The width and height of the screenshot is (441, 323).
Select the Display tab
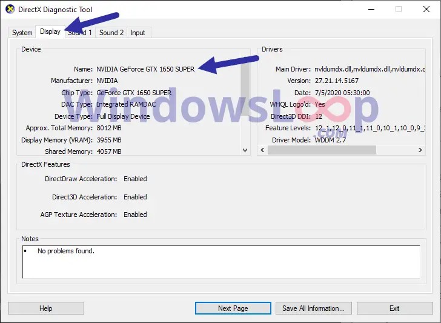tap(50, 32)
